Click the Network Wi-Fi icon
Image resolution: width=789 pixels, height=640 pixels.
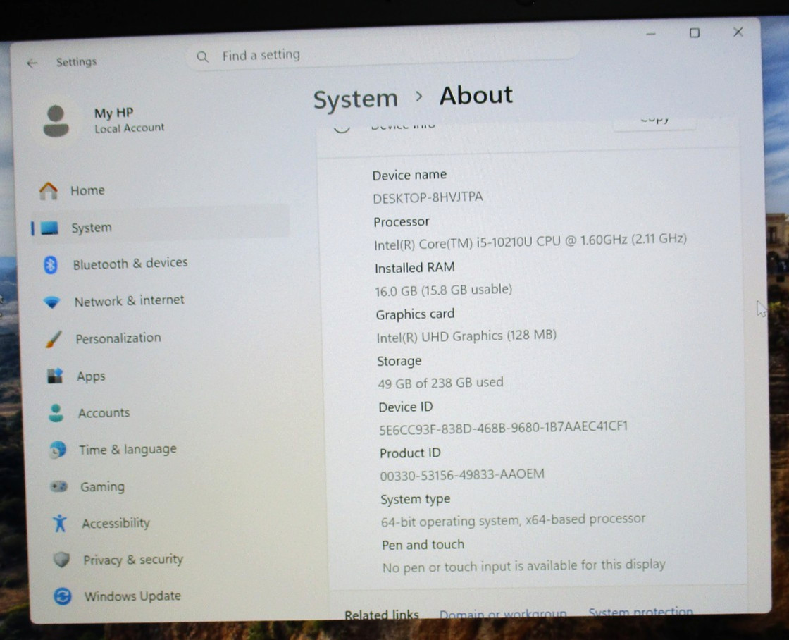pyautogui.click(x=52, y=302)
